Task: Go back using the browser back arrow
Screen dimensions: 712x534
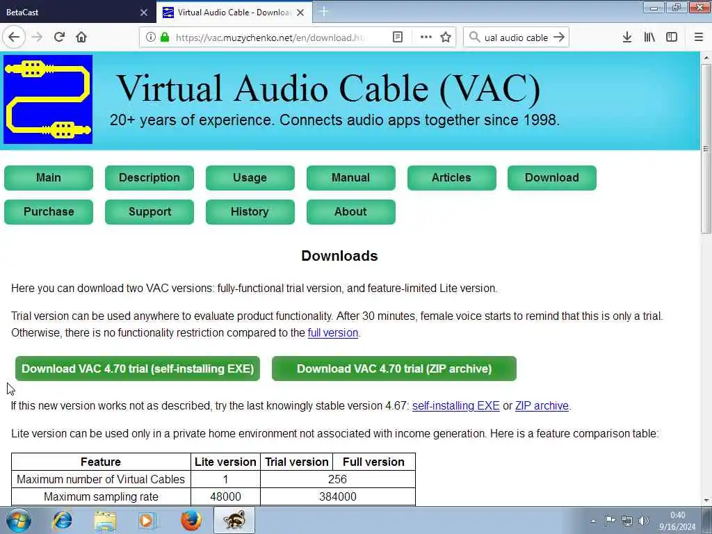Action: click(x=14, y=38)
